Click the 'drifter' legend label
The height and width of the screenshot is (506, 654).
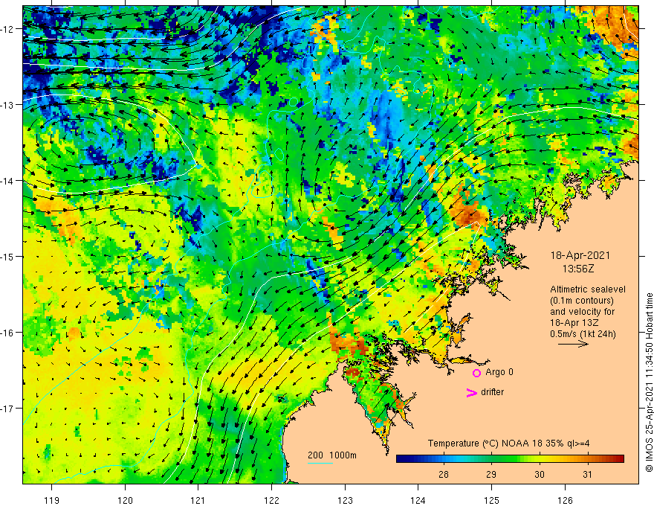tap(492, 392)
